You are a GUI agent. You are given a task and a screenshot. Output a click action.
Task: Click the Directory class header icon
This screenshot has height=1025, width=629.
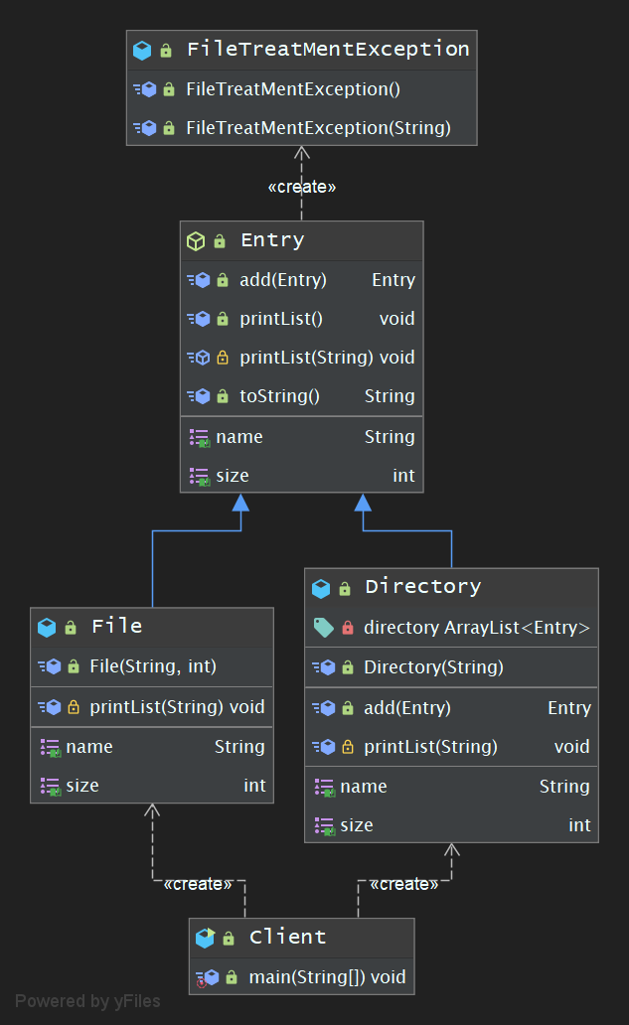coord(320,587)
